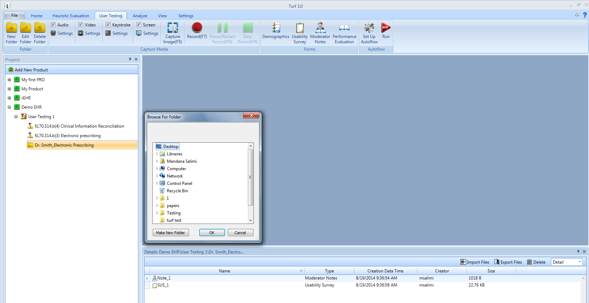Switch to the Heuristic Evaluation tab
Image resolution: width=589 pixels, height=303 pixels.
[71, 16]
